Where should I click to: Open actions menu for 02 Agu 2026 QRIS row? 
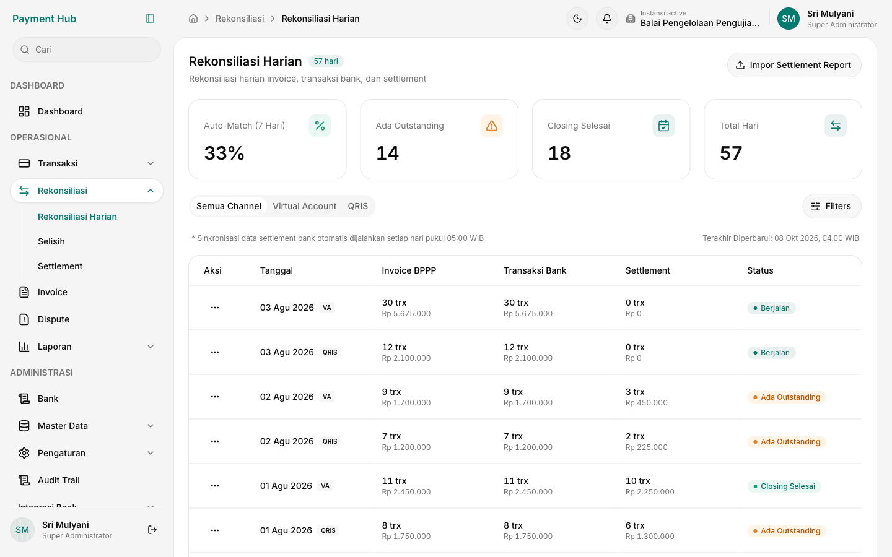215,441
